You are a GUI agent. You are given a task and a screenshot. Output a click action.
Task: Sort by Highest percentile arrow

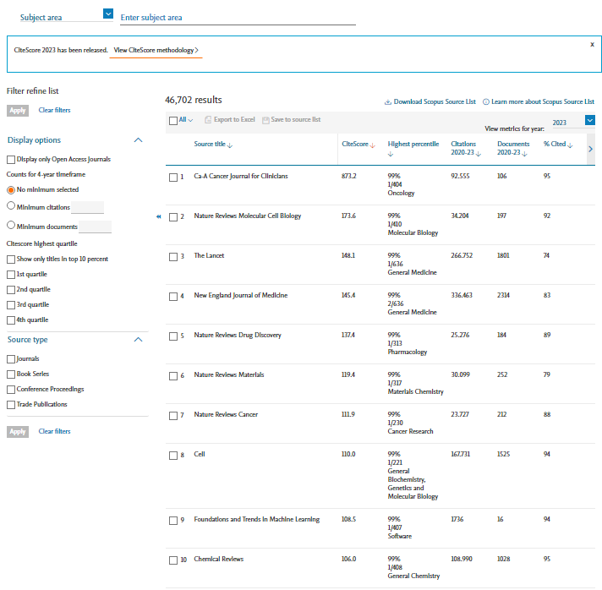(x=391, y=154)
